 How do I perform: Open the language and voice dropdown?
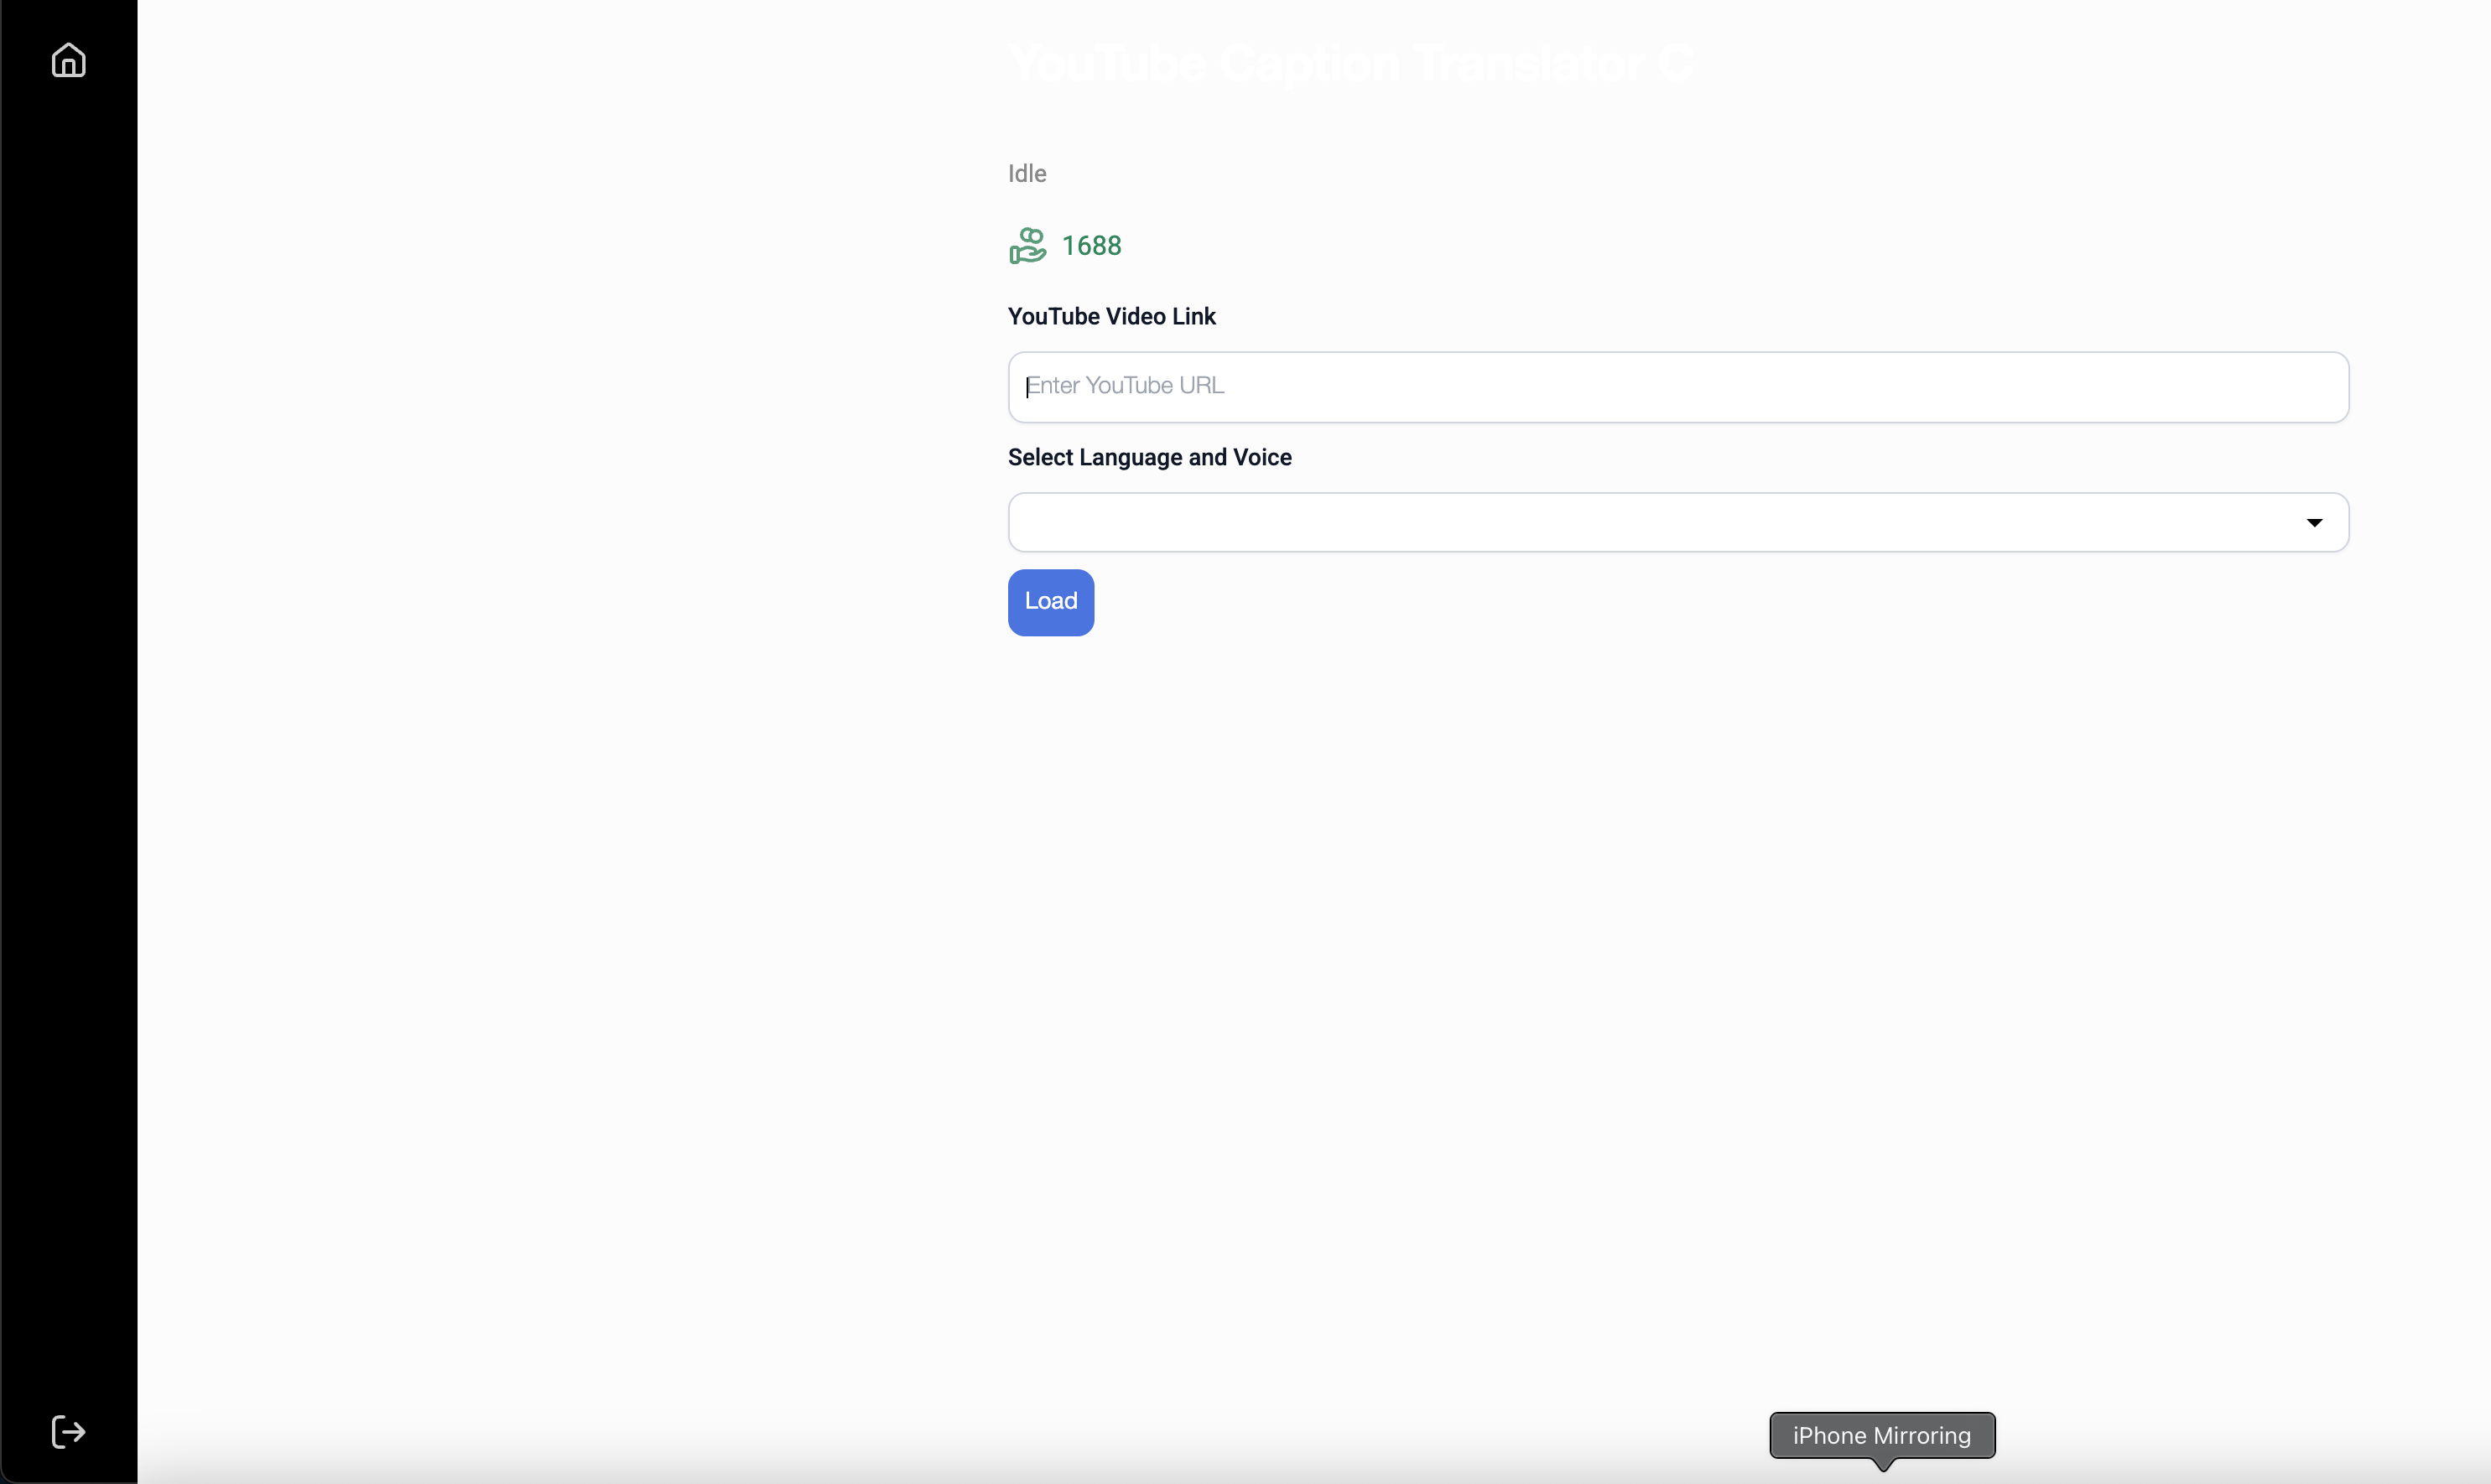tap(1677, 522)
